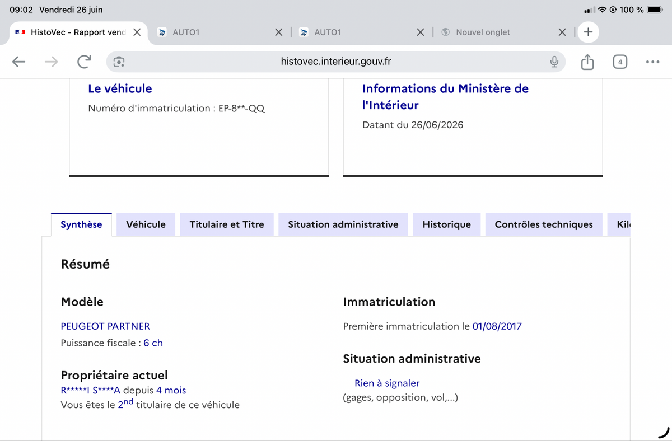Tap the microphone icon in address bar
The height and width of the screenshot is (441, 672).
554,62
